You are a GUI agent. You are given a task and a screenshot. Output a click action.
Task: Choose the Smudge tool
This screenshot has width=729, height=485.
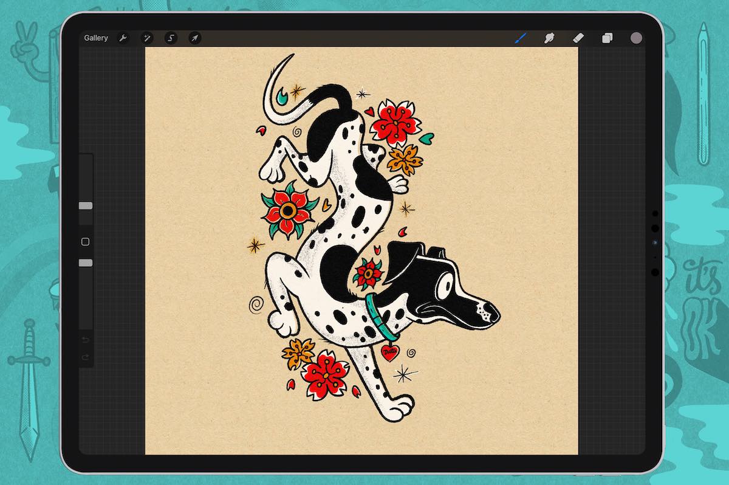[x=549, y=38]
